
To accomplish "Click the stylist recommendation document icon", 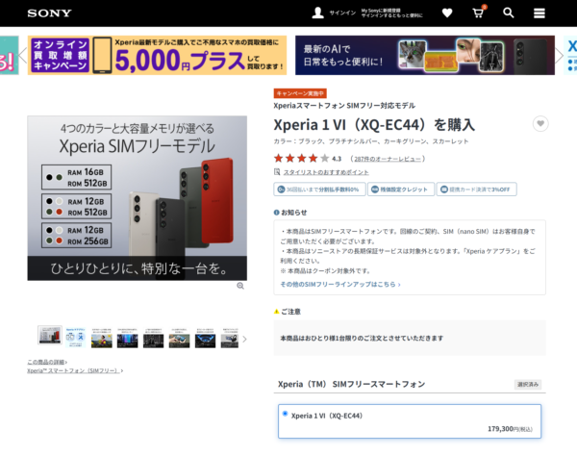I will pos(277,172).
